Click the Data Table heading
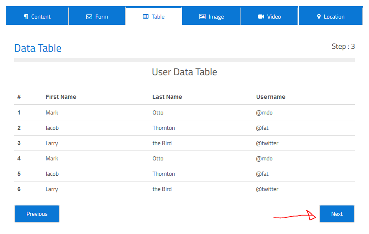The width and height of the screenshot is (369, 234). pos(38,48)
